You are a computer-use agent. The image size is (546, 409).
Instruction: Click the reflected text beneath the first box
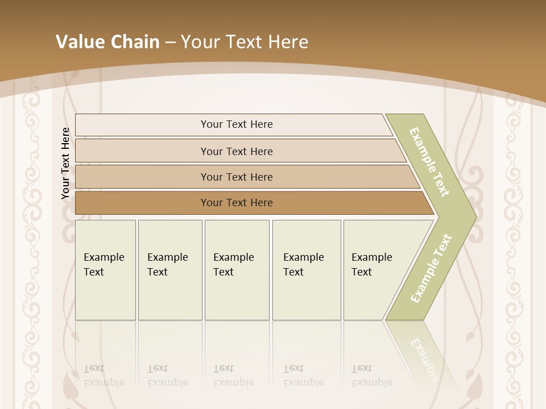point(104,376)
